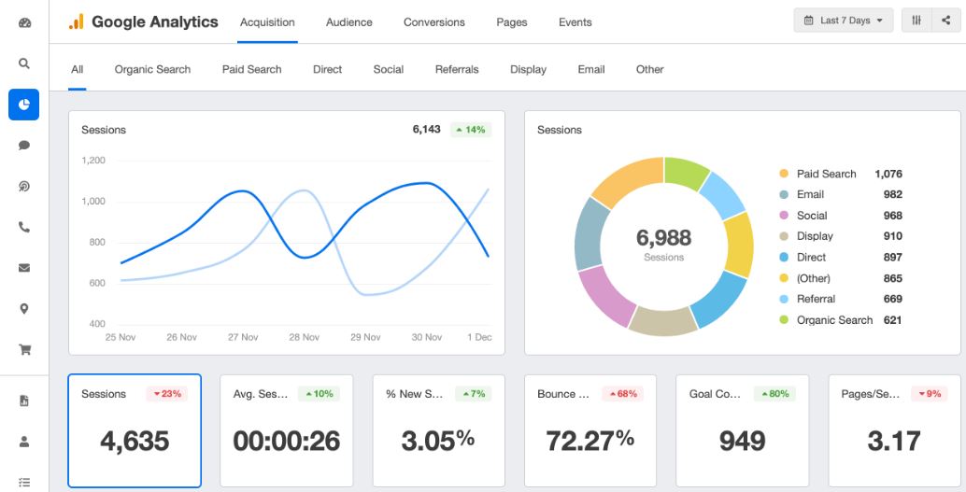Open the reports document sidebar icon

pyautogui.click(x=24, y=401)
